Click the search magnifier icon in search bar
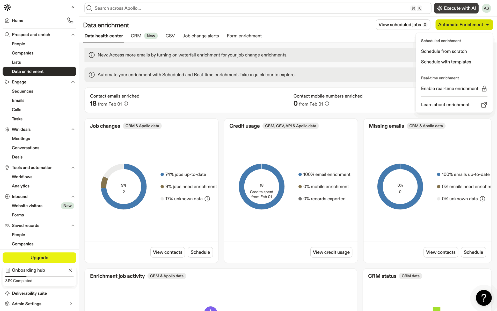Image resolution: width=497 pixels, height=311 pixels. coord(89,8)
